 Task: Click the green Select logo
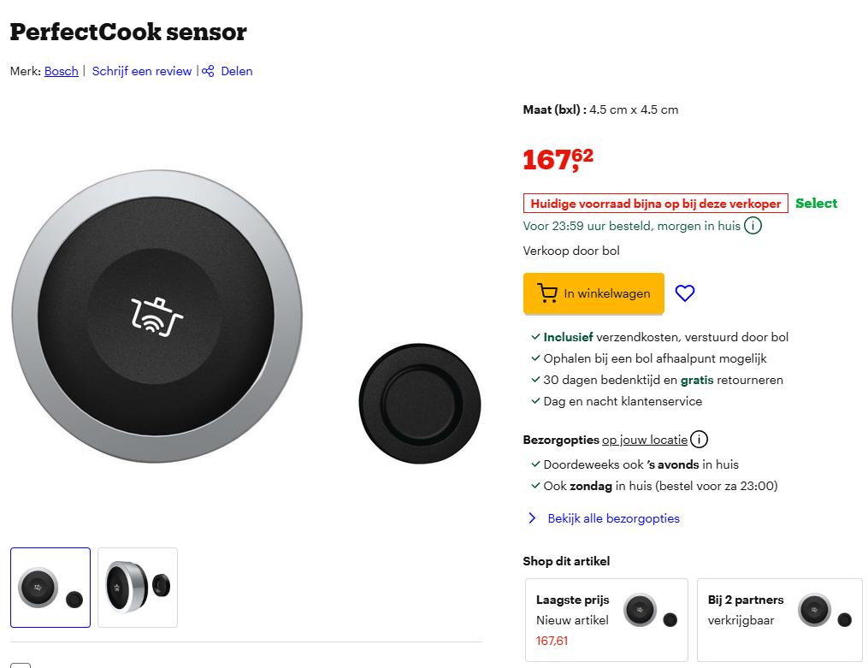tap(816, 204)
